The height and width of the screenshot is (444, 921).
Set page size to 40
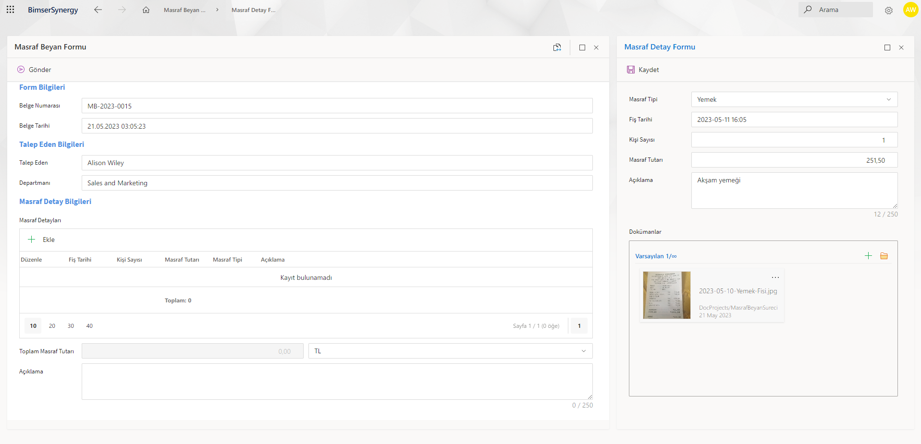89,326
